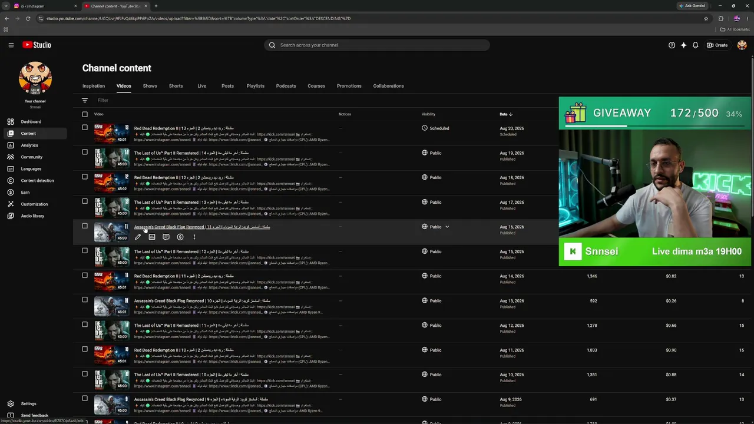Switch to the Podcasts tab
754x424 pixels.
[286, 86]
